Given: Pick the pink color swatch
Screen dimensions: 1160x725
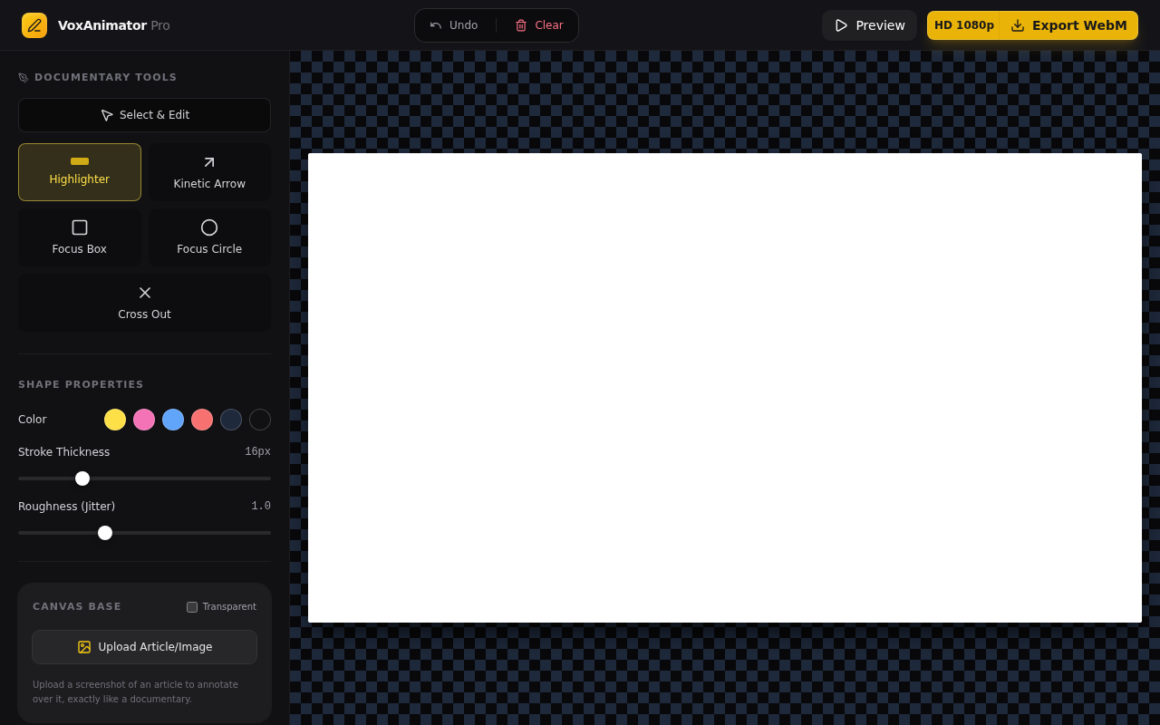Looking at the screenshot, I should (144, 420).
